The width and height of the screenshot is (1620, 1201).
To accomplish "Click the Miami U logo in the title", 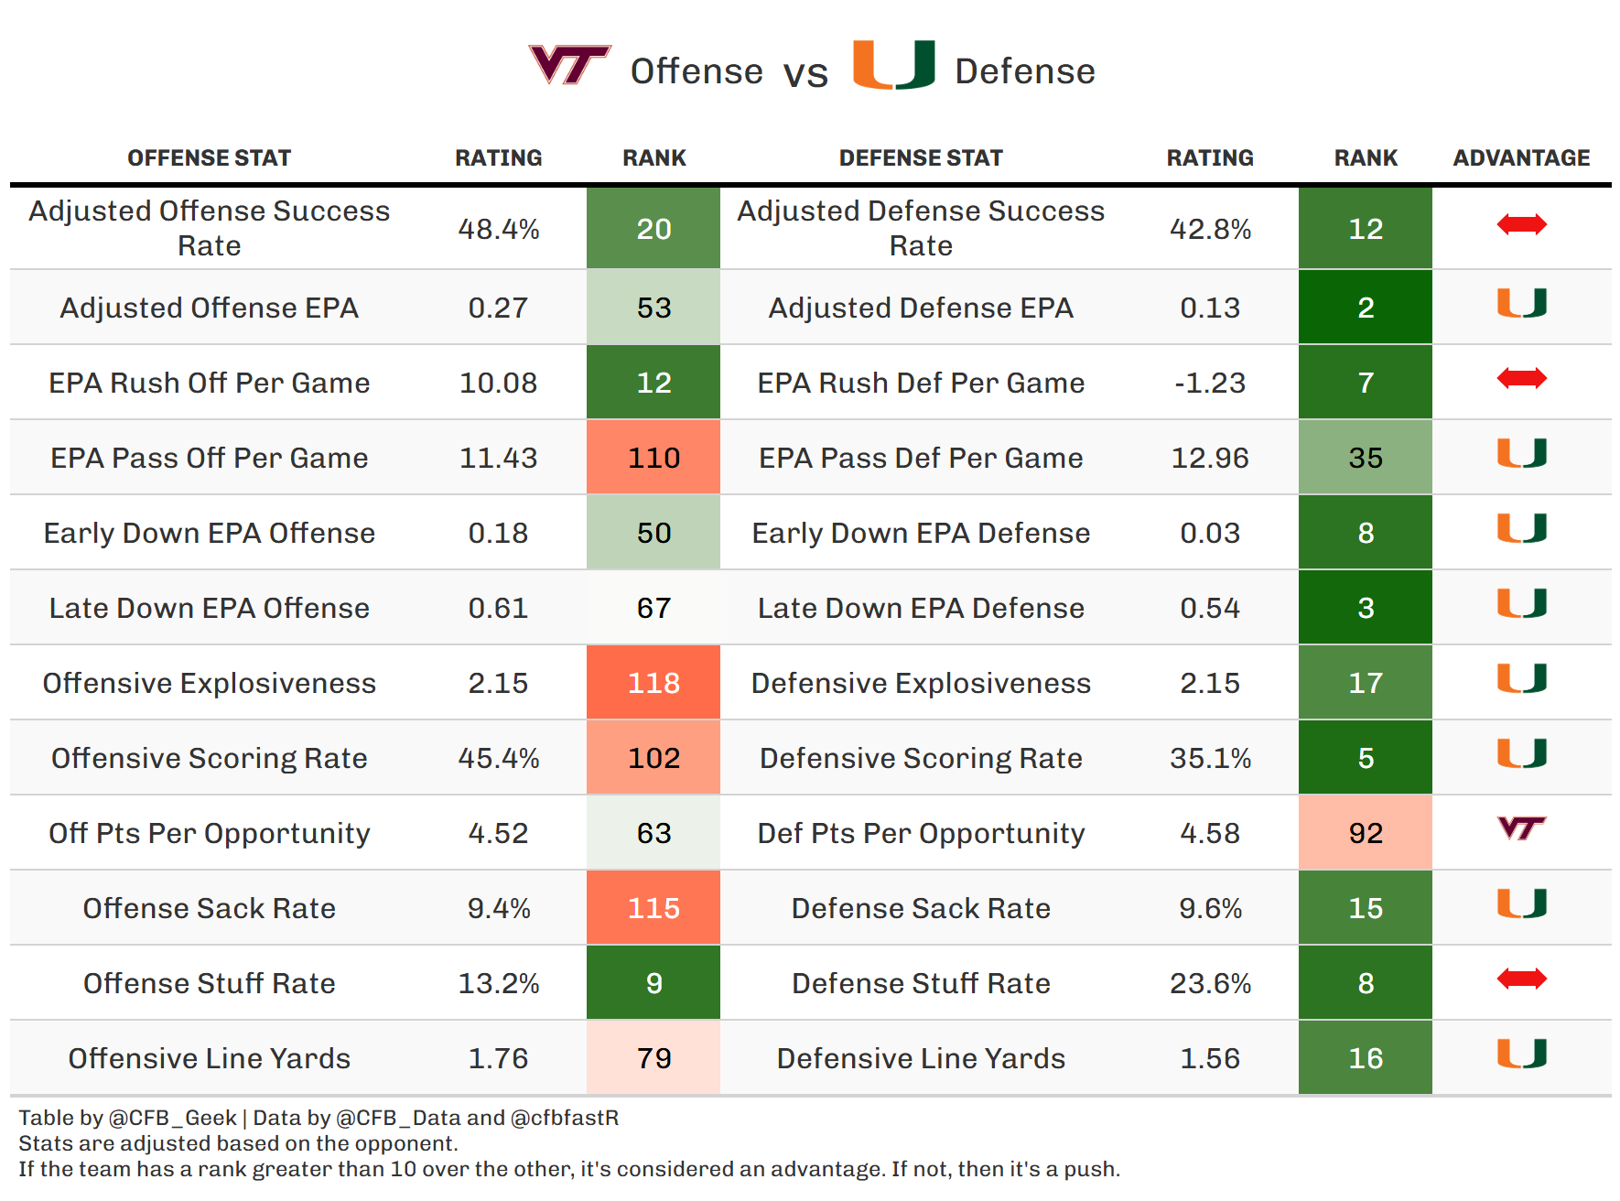I will pyautogui.click(x=893, y=65).
